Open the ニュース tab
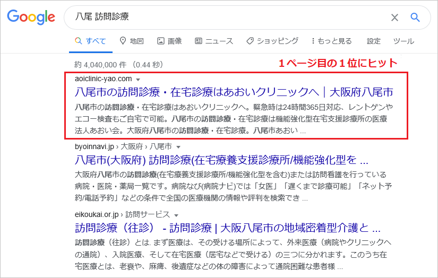 coord(214,41)
